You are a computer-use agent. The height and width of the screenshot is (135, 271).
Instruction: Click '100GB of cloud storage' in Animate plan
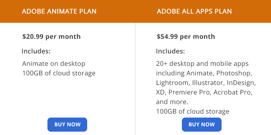point(59,73)
